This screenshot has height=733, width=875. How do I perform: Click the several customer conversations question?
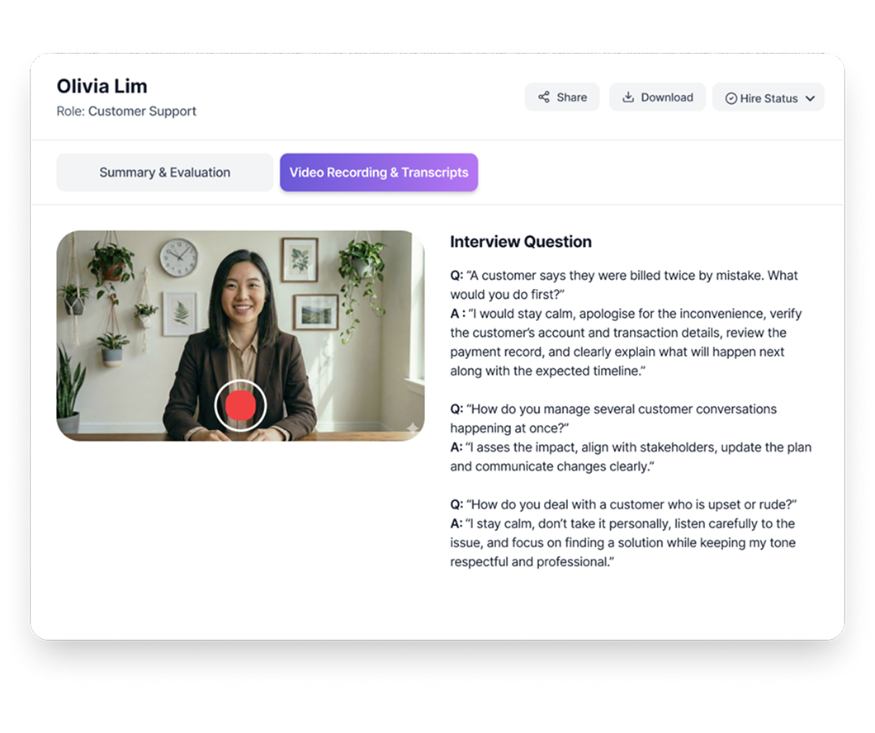click(613, 419)
